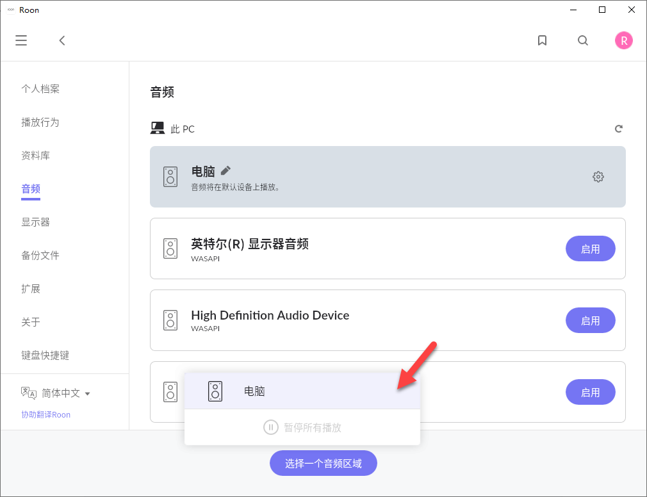The width and height of the screenshot is (647, 497).
Task: Close the Roon window
Action: (632, 10)
